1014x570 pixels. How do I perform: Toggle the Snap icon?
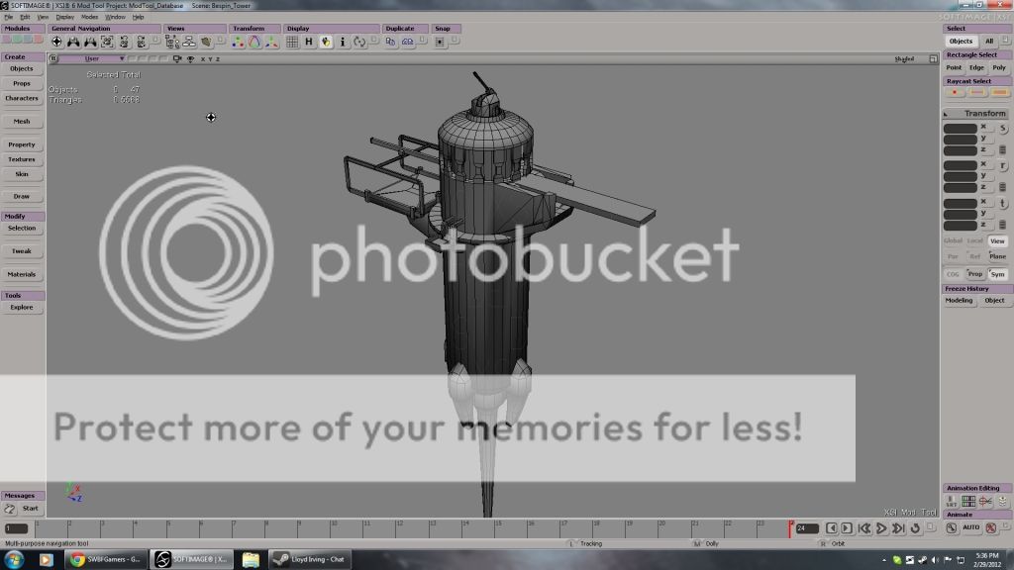pyautogui.click(x=440, y=42)
